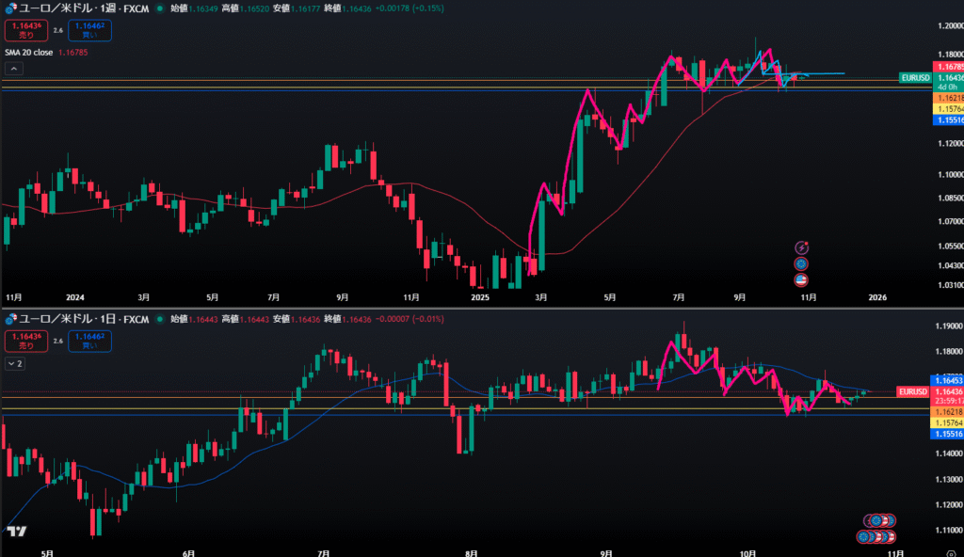Collapse the weekly chart indicator legend
The image size is (964, 557).
point(16,69)
